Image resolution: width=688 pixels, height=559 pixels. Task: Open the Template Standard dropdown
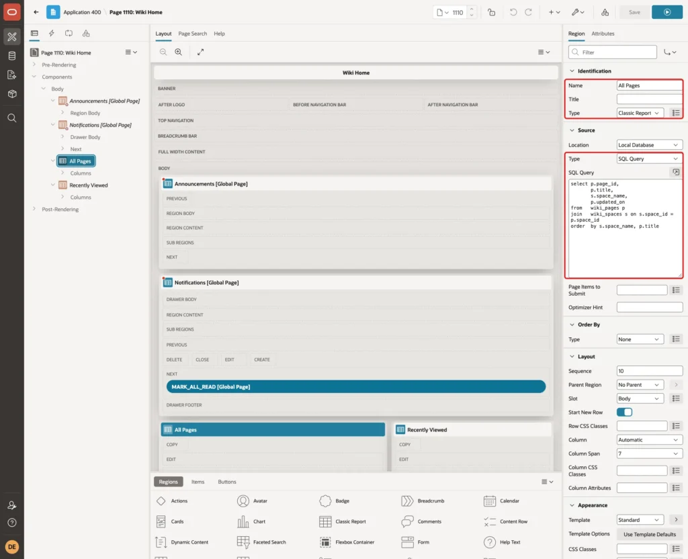(640, 520)
